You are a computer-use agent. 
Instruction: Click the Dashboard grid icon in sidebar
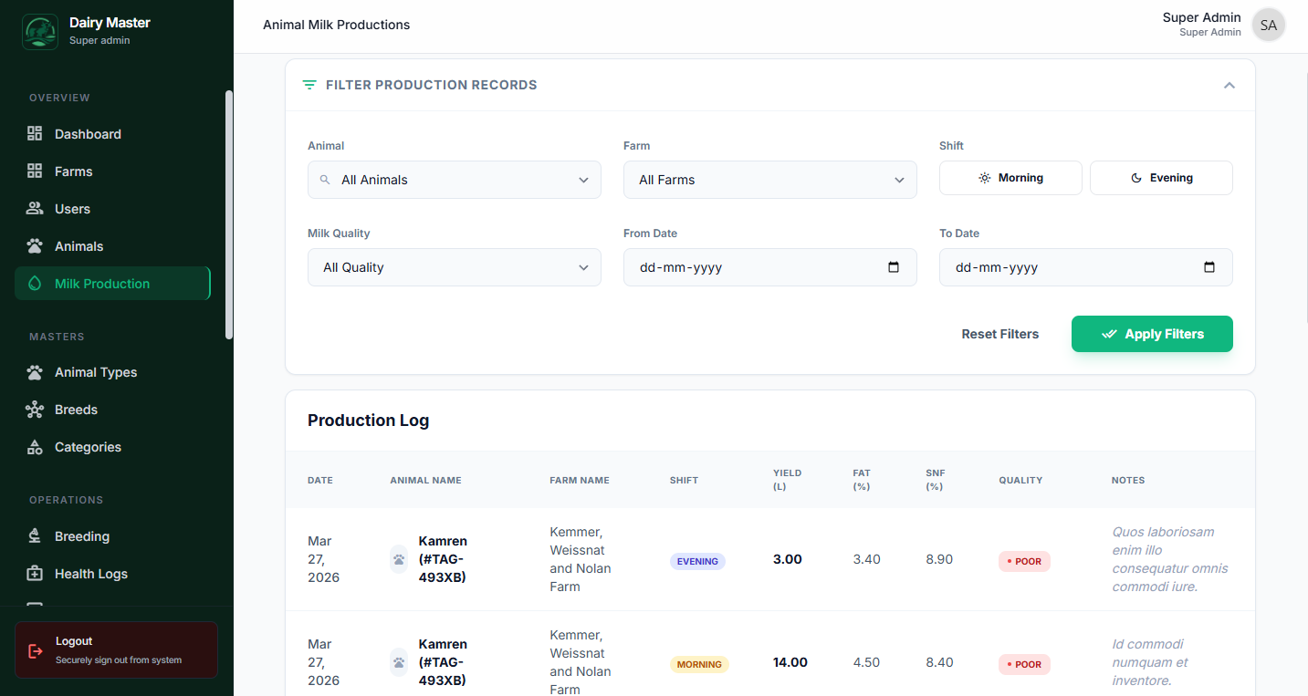click(35, 134)
